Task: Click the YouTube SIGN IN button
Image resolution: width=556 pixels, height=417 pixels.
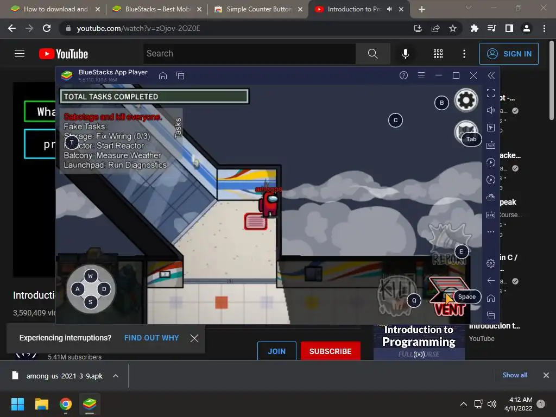Action: pyautogui.click(x=509, y=54)
